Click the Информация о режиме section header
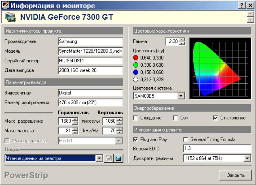This screenshot has width=256, height=185. click(192, 130)
